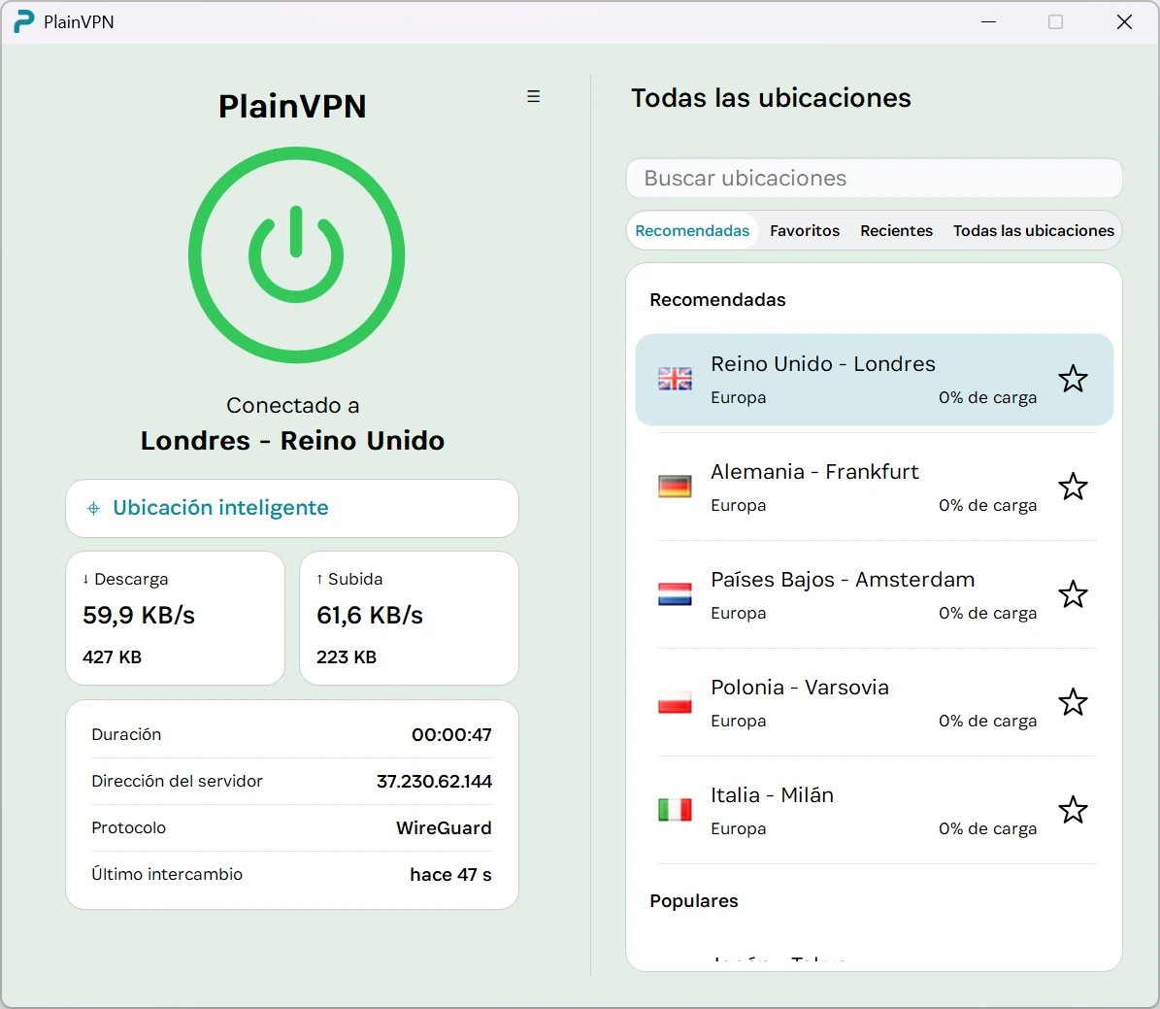The height and width of the screenshot is (1009, 1160).
Task: Switch to the Recomendadas tab
Action: [692, 231]
